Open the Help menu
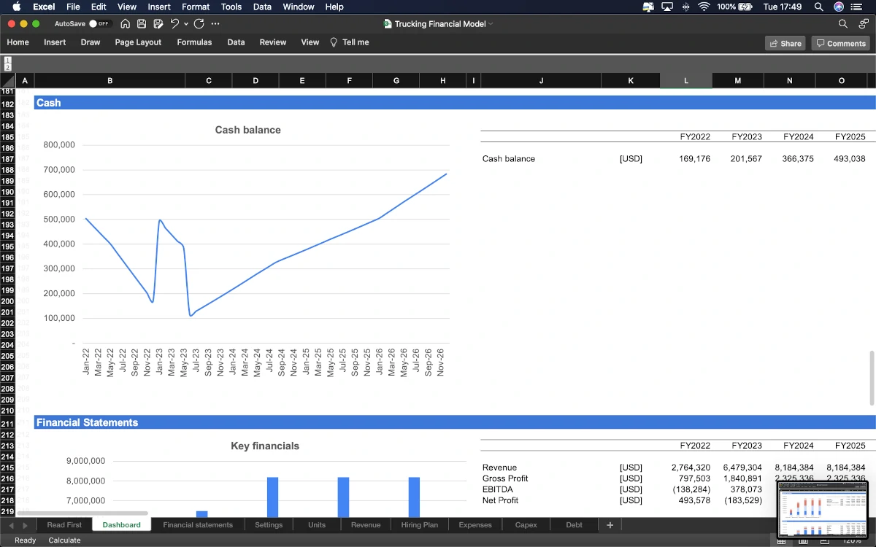Image resolution: width=876 pixels, height=547 pixels. (334, 7)
